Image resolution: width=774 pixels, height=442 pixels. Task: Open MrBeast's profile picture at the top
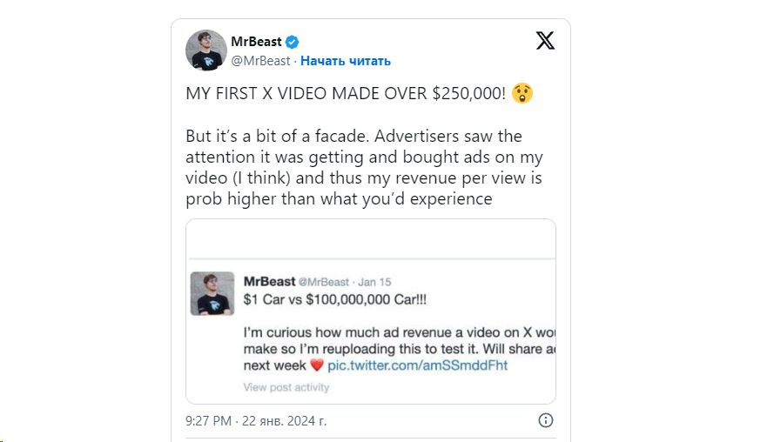(x=206, y=50)
